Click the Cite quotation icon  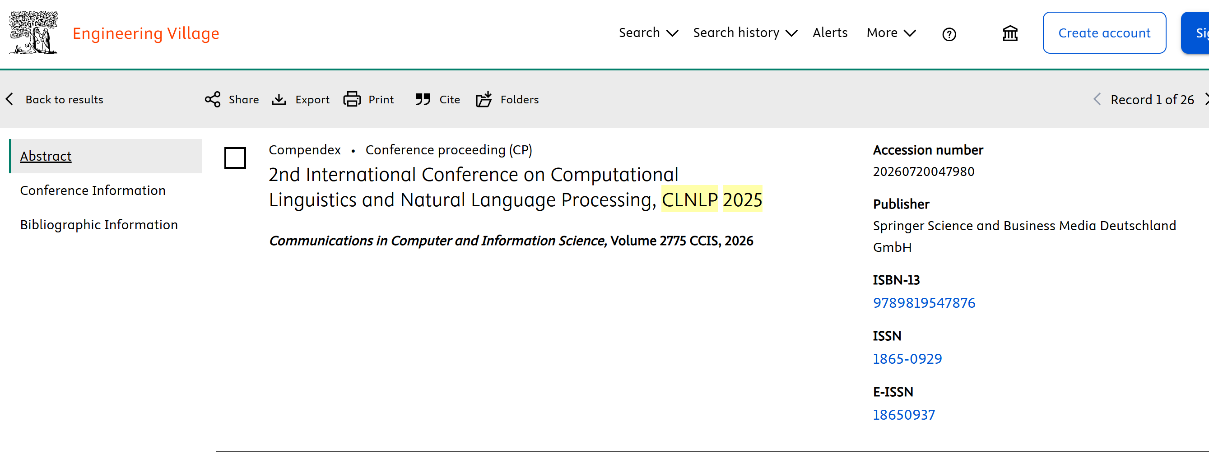coord(423,99)
